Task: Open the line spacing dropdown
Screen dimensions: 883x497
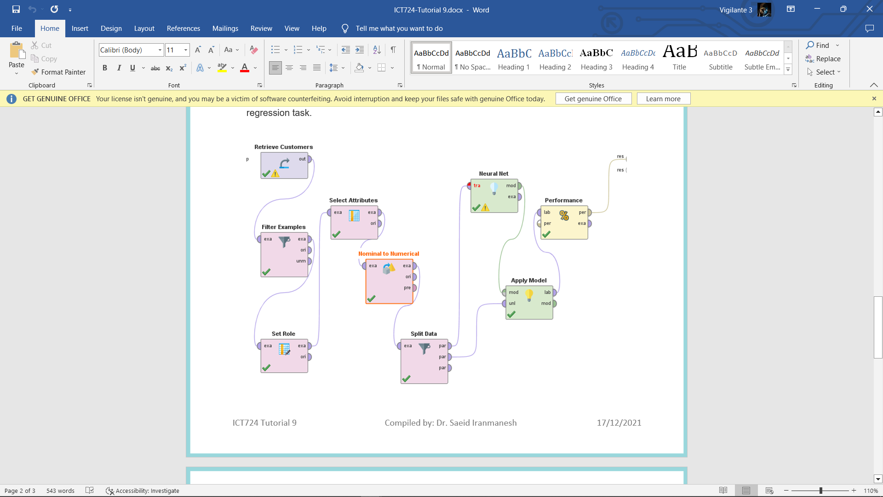Action: point(343,68)
